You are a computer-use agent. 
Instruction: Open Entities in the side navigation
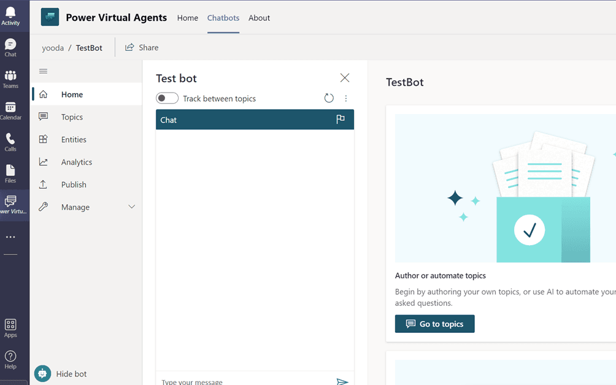click(x=87, y=139)
